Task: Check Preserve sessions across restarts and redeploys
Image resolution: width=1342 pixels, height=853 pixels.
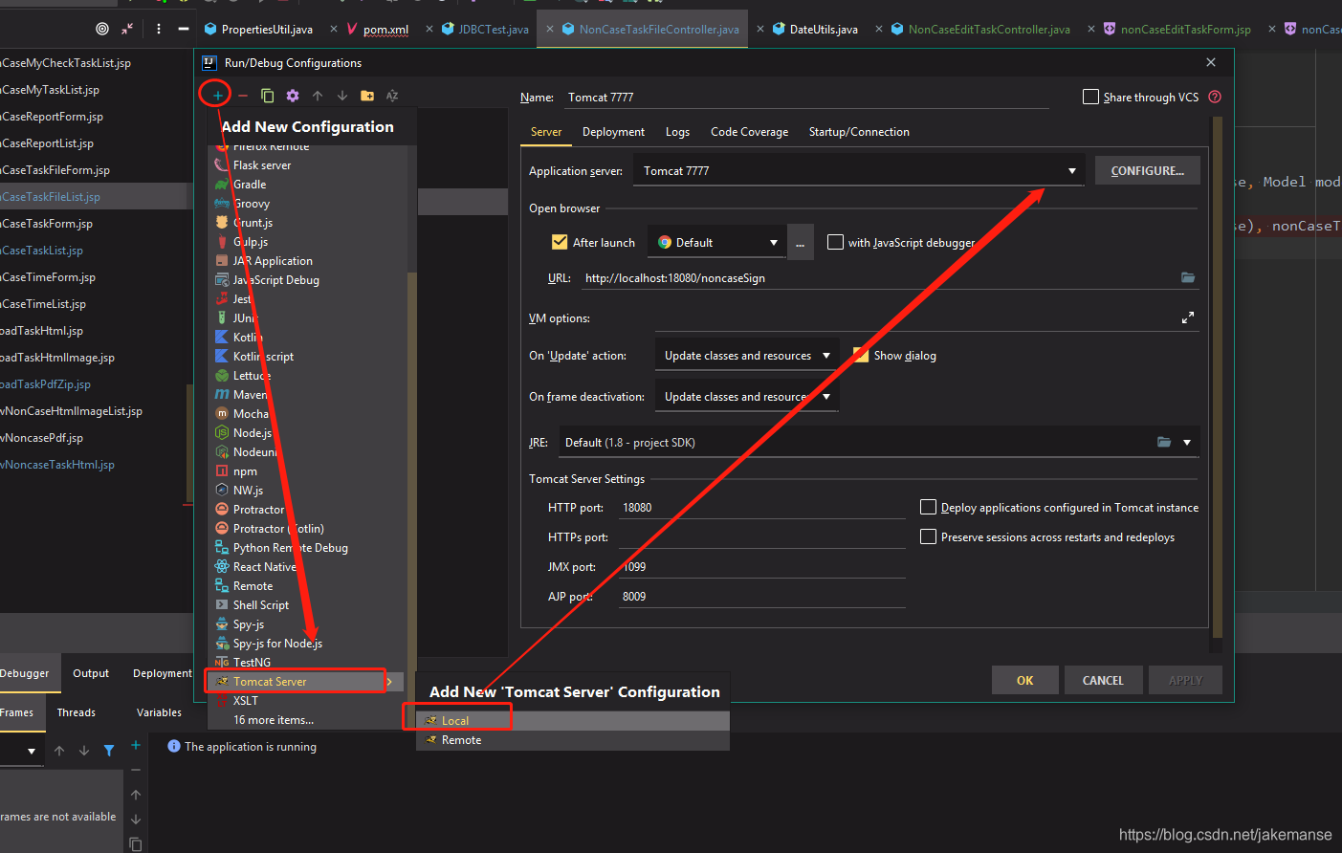Action: click(928, 536)
